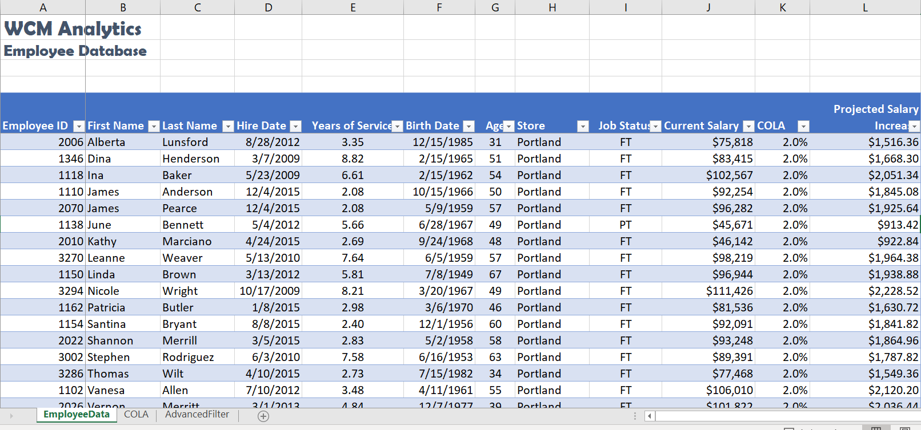Select current salary cell $111,426
921x430 pixels.
(708, 291)
